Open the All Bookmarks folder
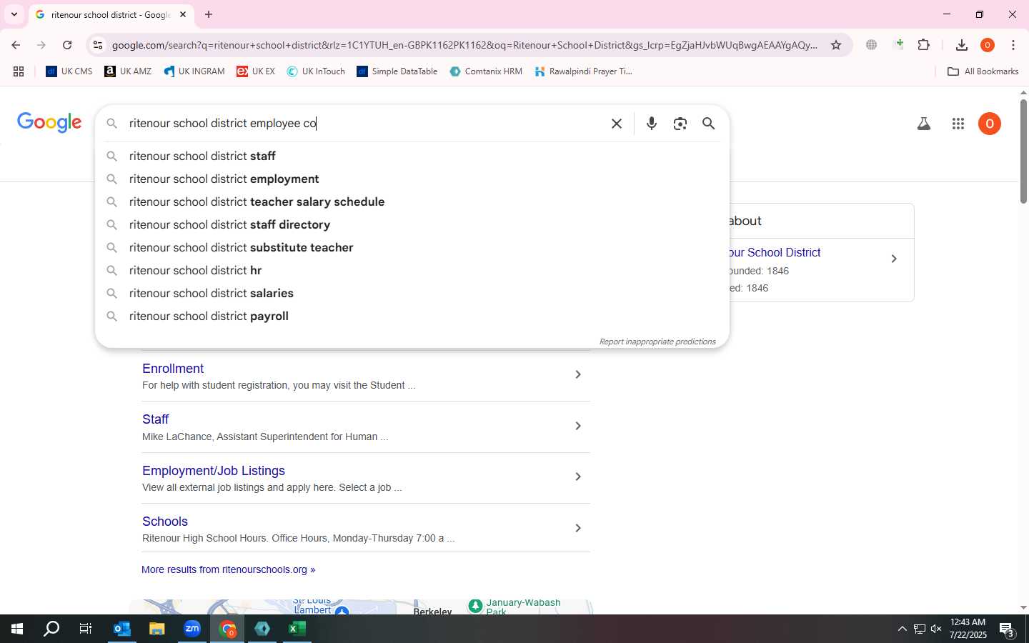This screenshot has width=1029, height=643. [x=983, y=71]
